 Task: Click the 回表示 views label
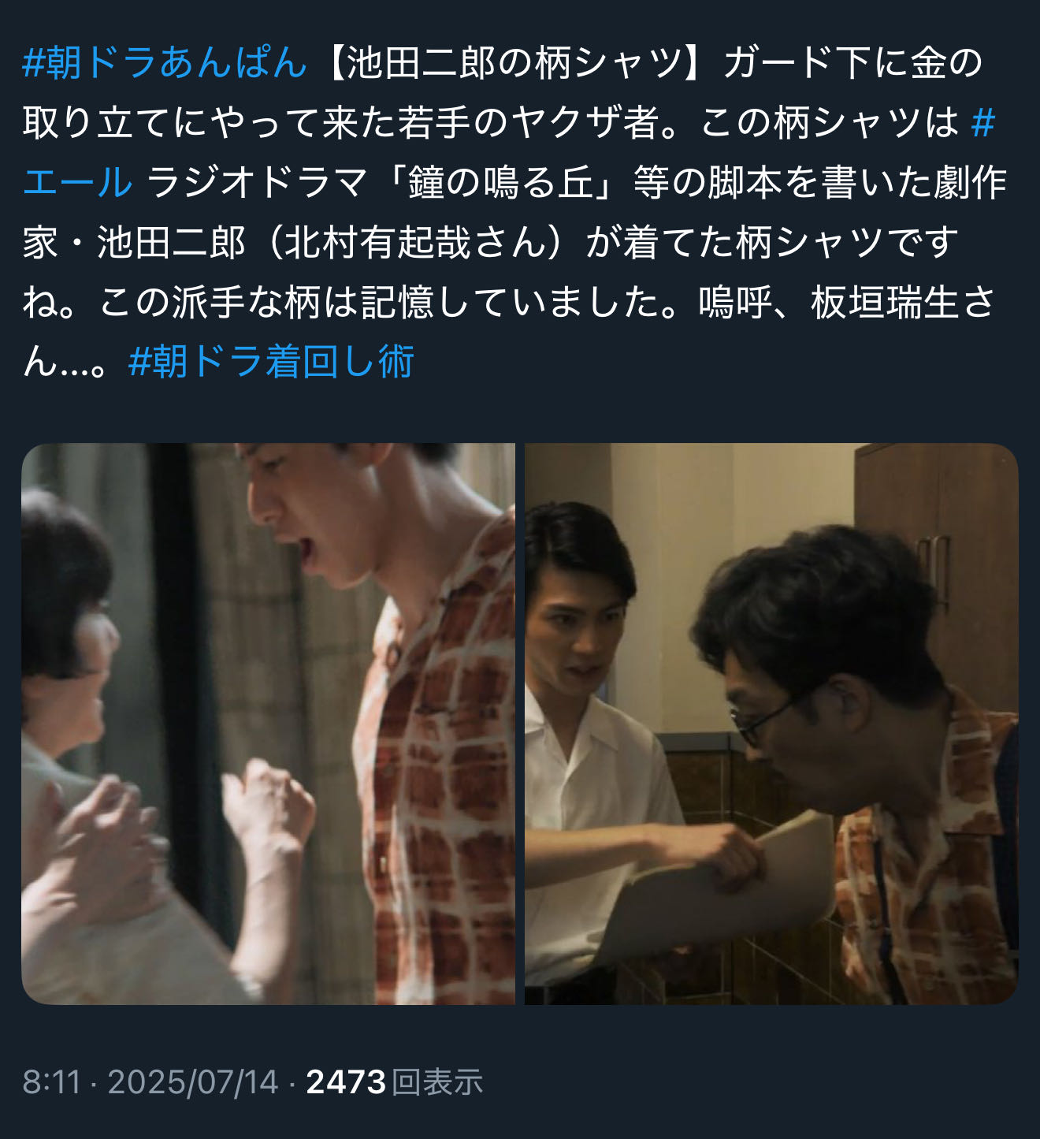click(437, 1082)
